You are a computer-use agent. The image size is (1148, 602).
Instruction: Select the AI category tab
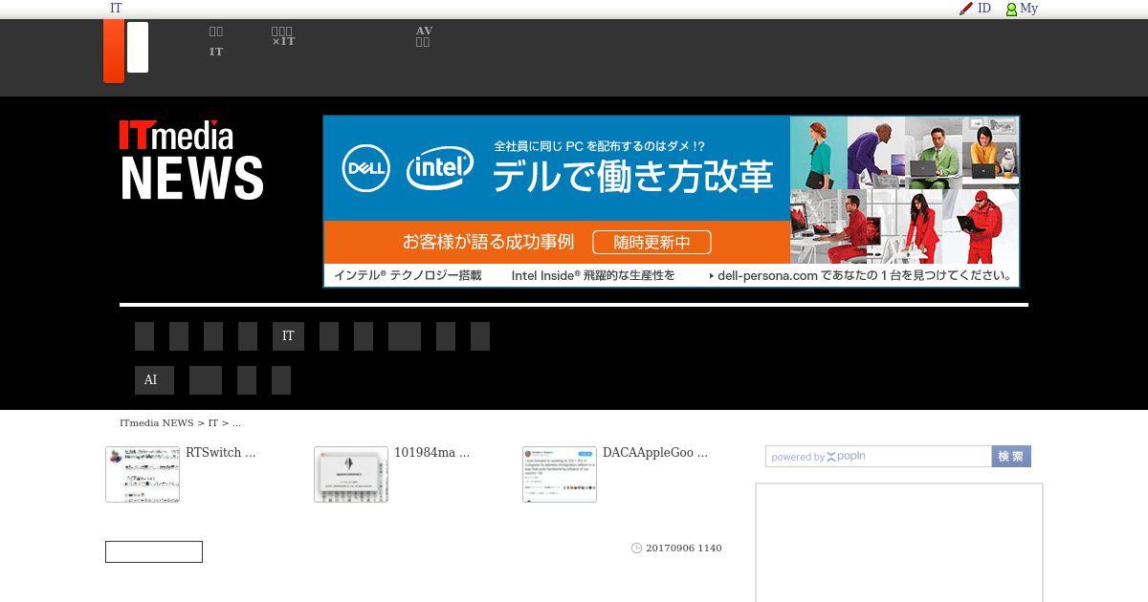pos(154,380)
